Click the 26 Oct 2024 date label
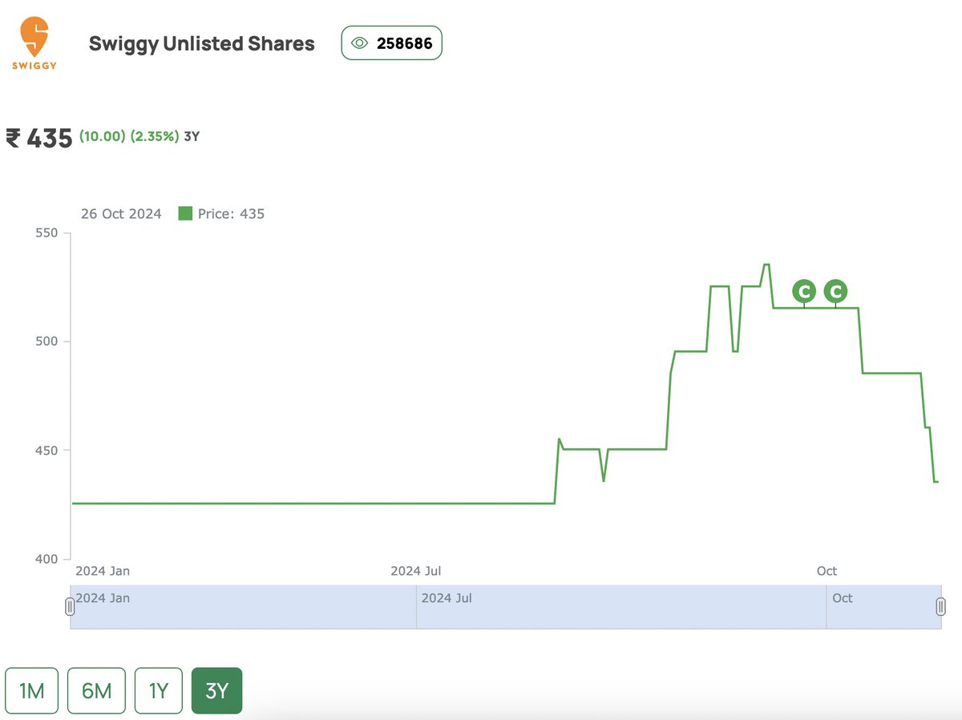Screen dimensions: 962x720 pos(120,213)
